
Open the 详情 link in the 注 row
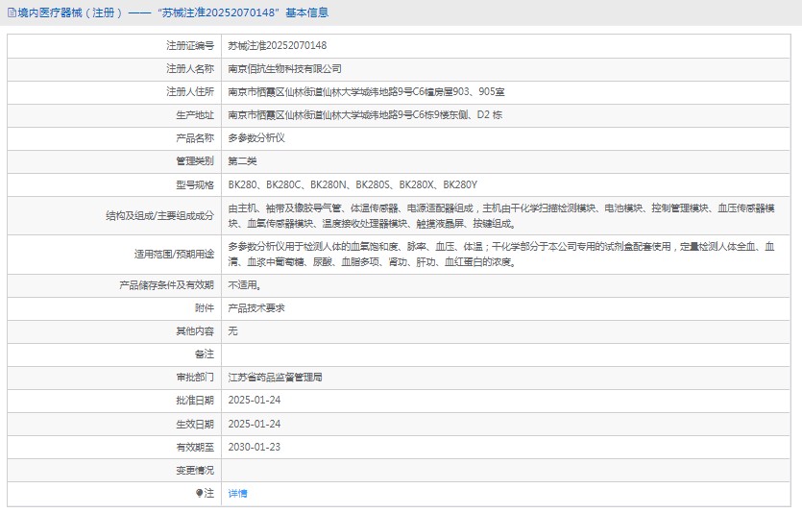[237, 493]
